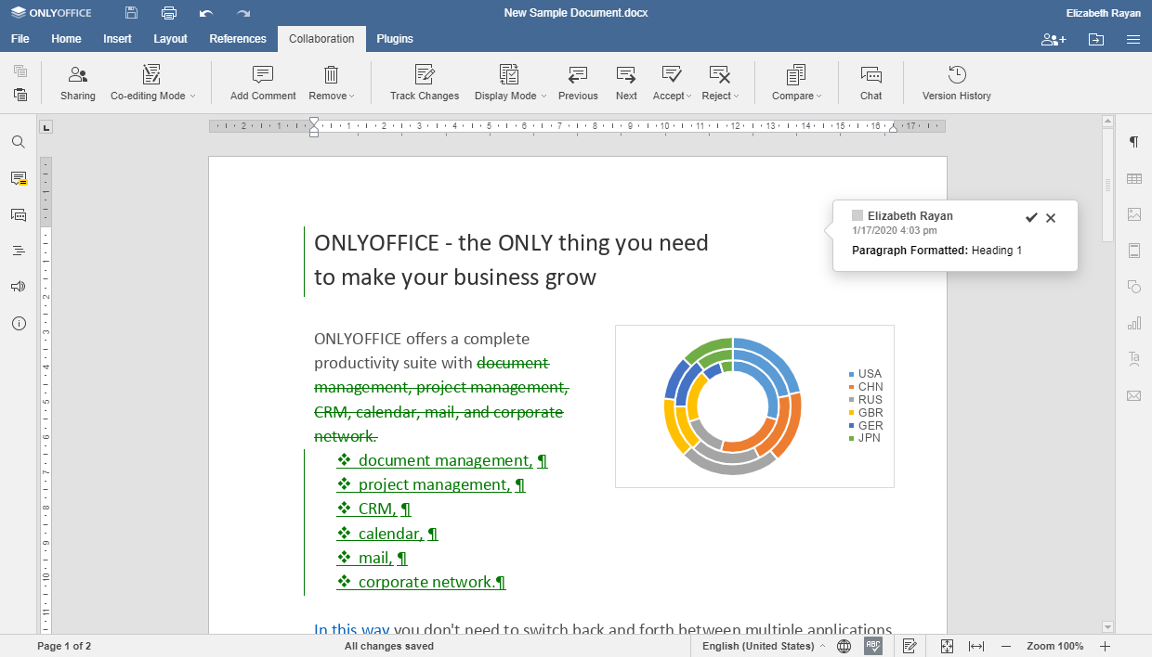Viewport: 1152px width, 657px height.
Task: Open the Display Mode dropdown
Action: (x=509, y=82)
